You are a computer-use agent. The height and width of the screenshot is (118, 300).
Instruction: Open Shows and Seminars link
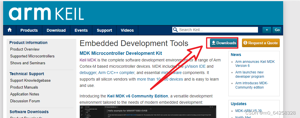pyautogui.click(x=28, y=63)
